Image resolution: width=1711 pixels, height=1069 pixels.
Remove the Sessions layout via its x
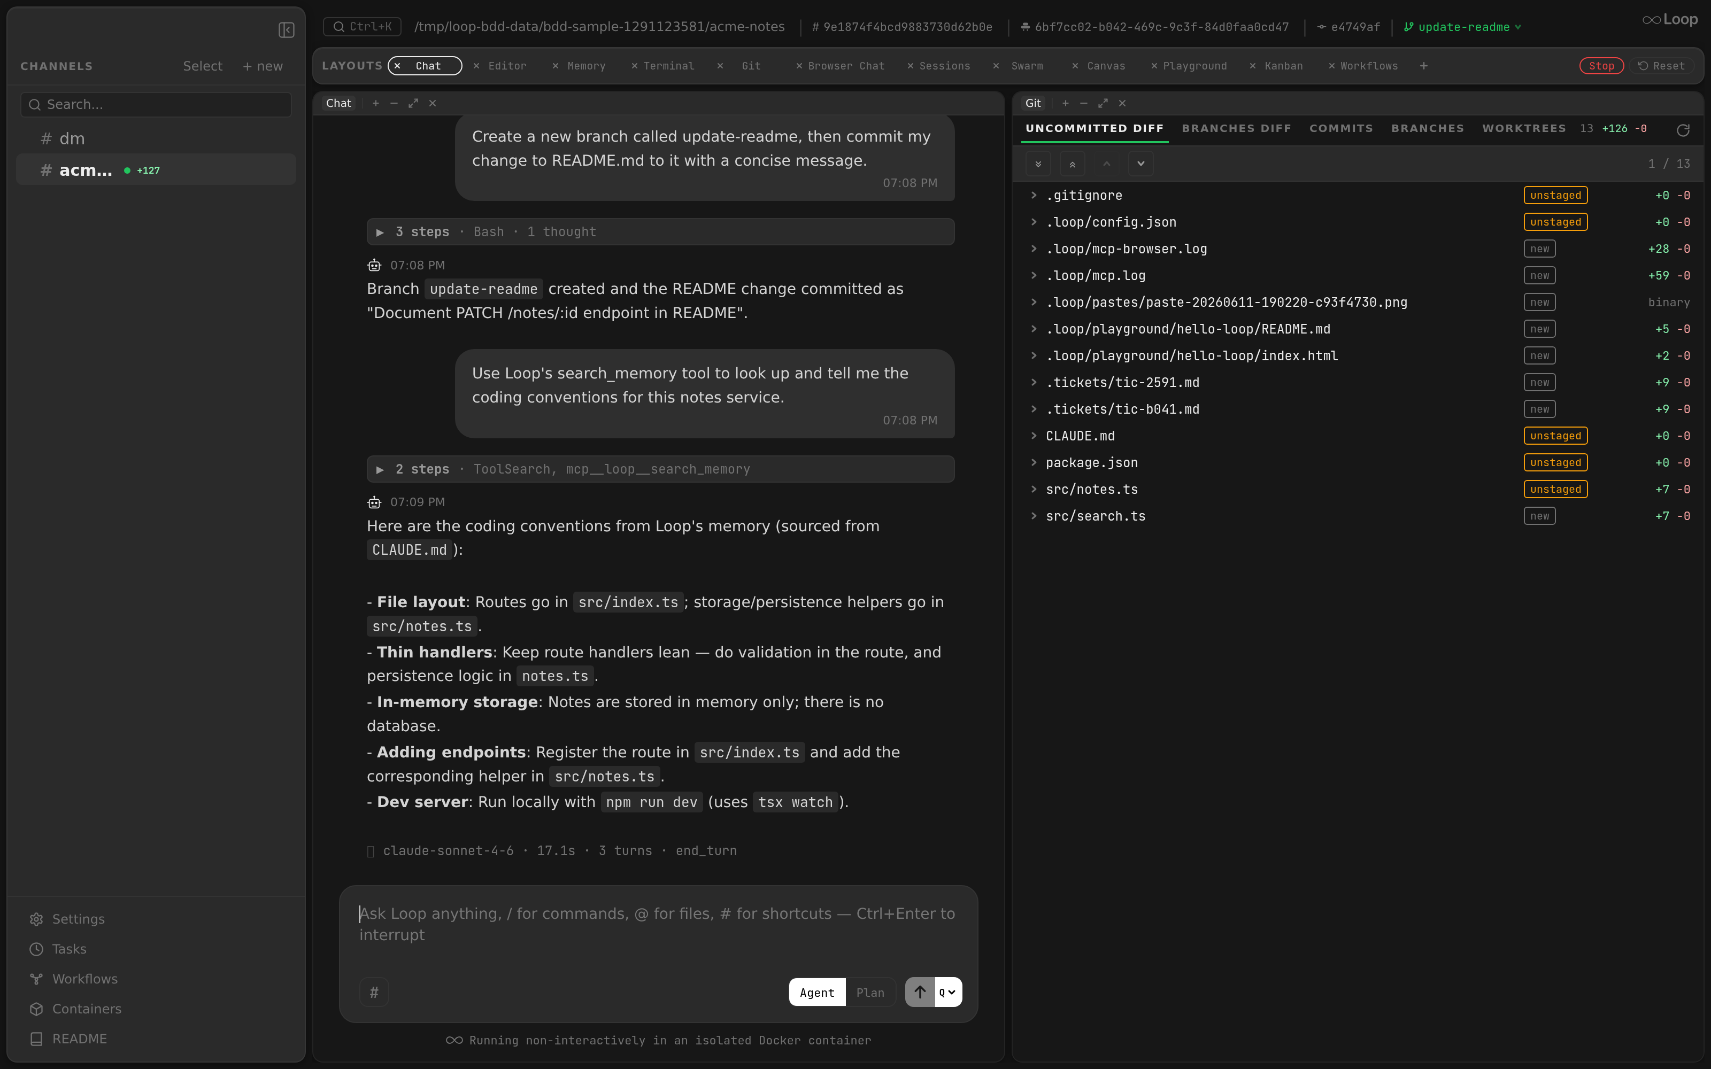pos(911,66)
